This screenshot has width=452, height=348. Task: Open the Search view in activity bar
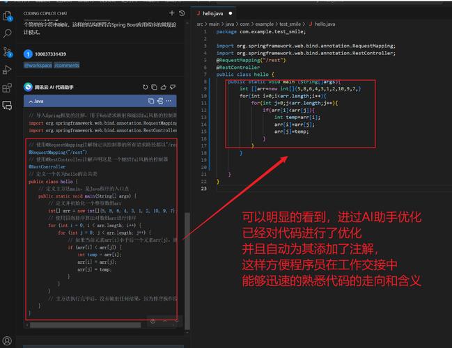pyautogui.click(x=7, y=33)
